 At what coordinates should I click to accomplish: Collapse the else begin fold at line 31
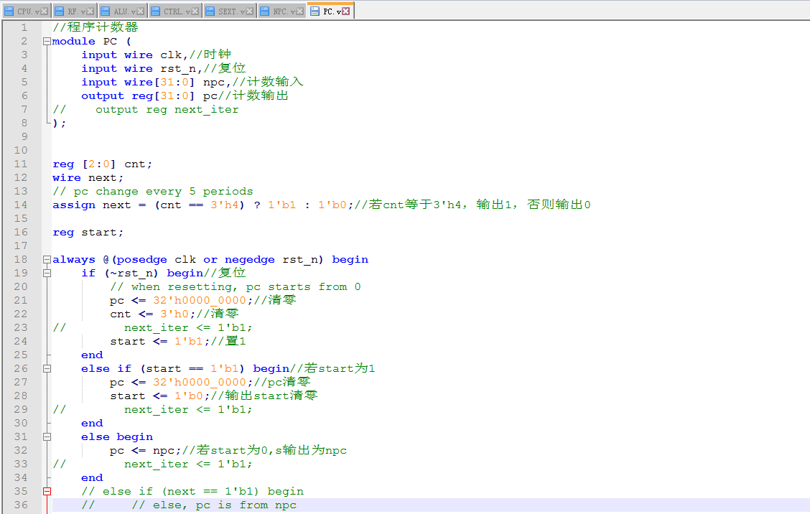pos(47,436)
